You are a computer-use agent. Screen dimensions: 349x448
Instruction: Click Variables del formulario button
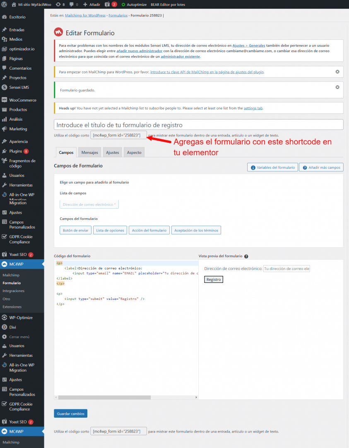coord(272,168)
